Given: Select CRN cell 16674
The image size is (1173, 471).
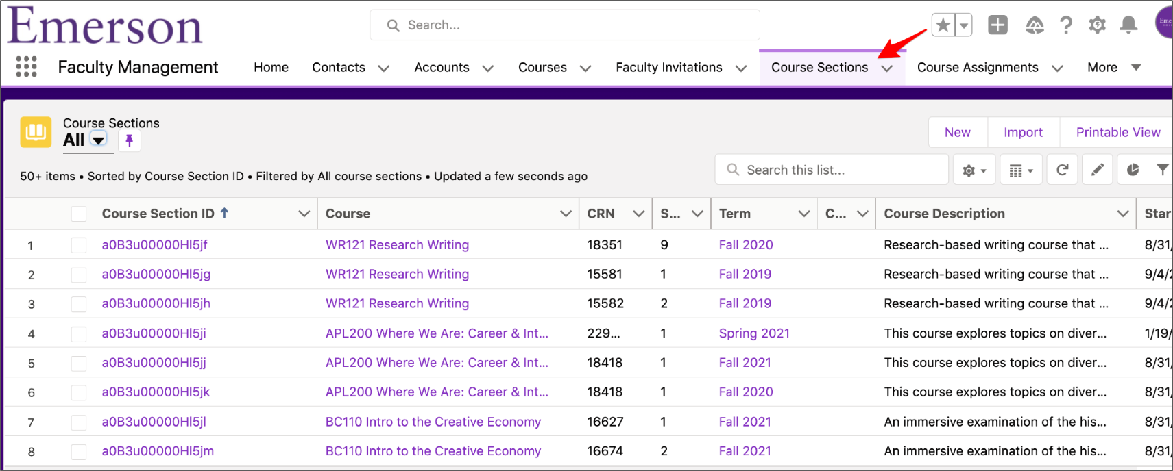Looking at the screenshot, I should [x=605, y=451].
